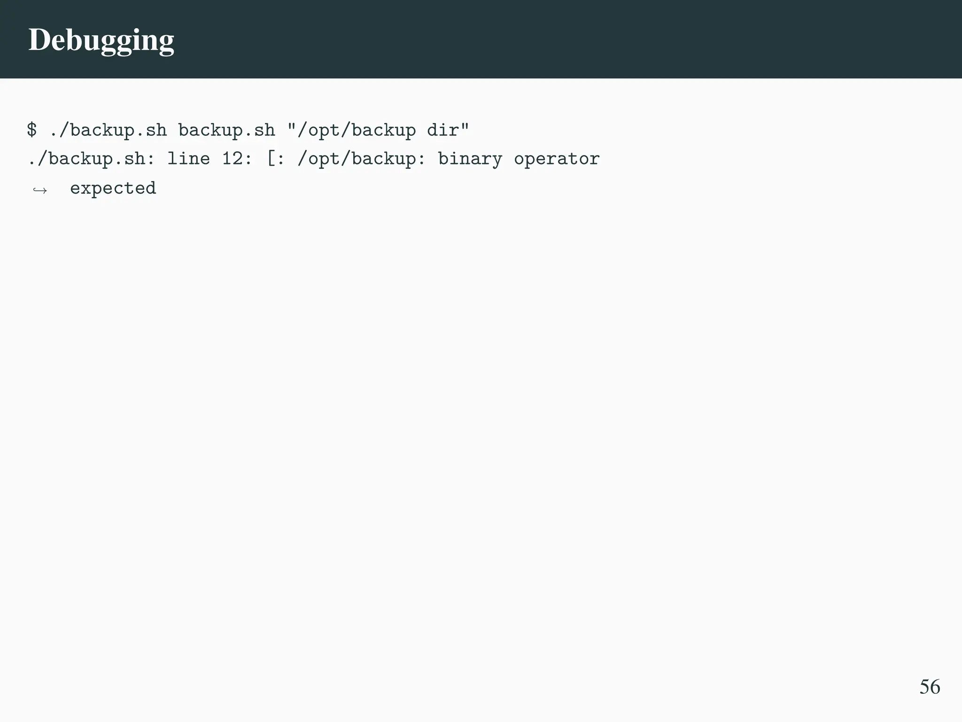The height and width of the screenshot is (722, 962).
Task: Click the backup.sh argument after the command
Action: pyautogui.click(x=226, y=130)
